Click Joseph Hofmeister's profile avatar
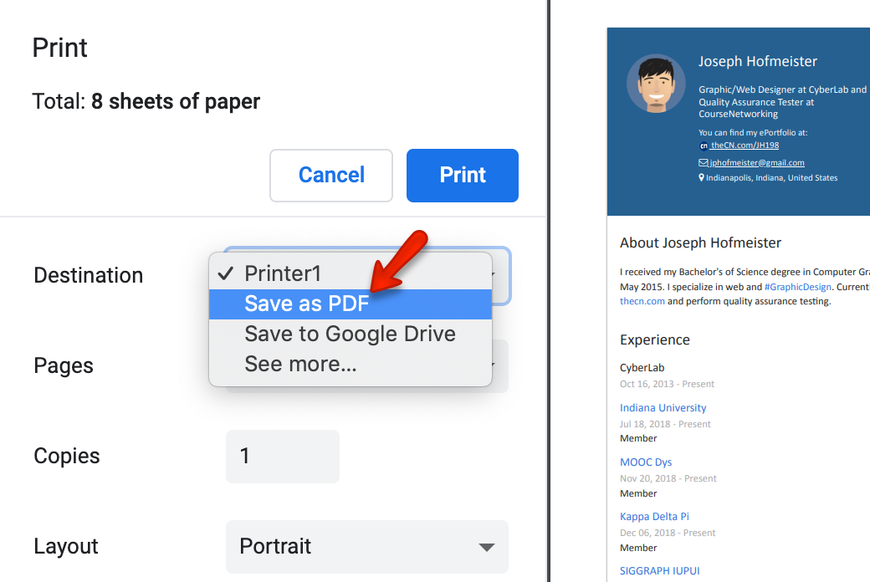The height and width of the screenshot is (582, 870). [656, 84]
